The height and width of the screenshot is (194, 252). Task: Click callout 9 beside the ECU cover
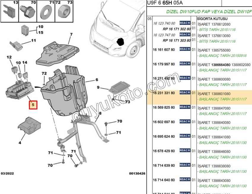coord(98,87)
